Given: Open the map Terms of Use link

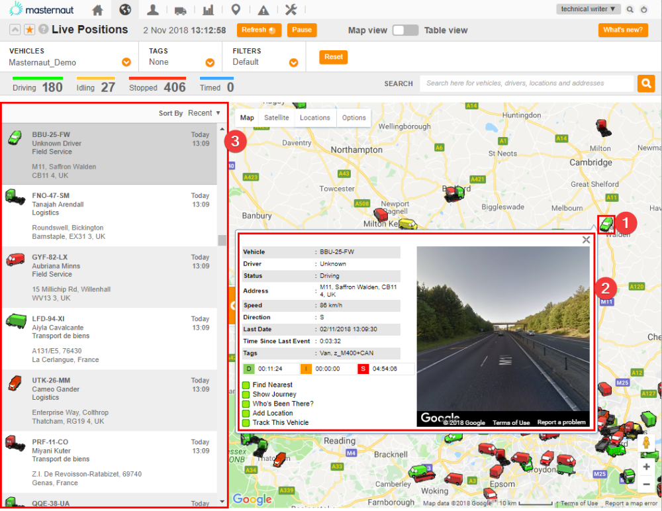Looking at the screenshot, I should point(579,504).
